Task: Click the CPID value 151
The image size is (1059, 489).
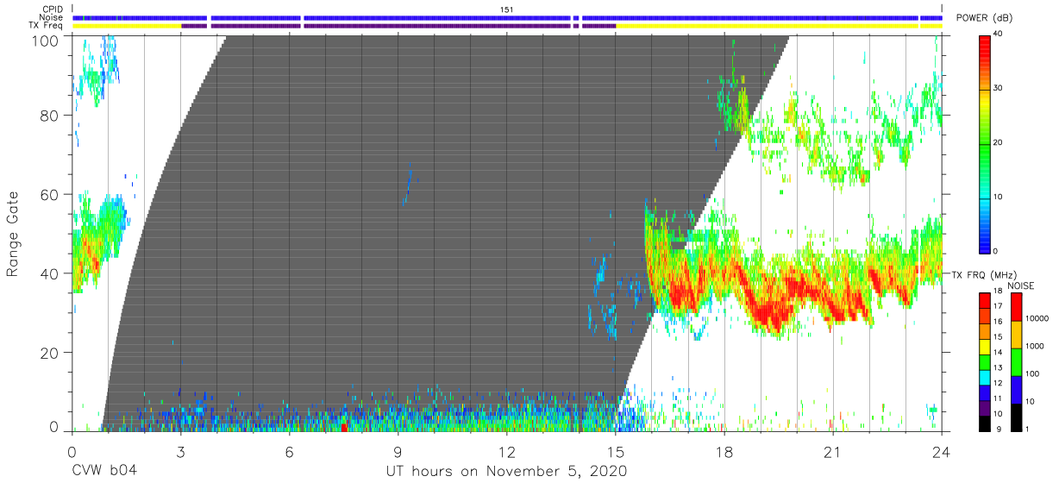Action: coord(506,9)
